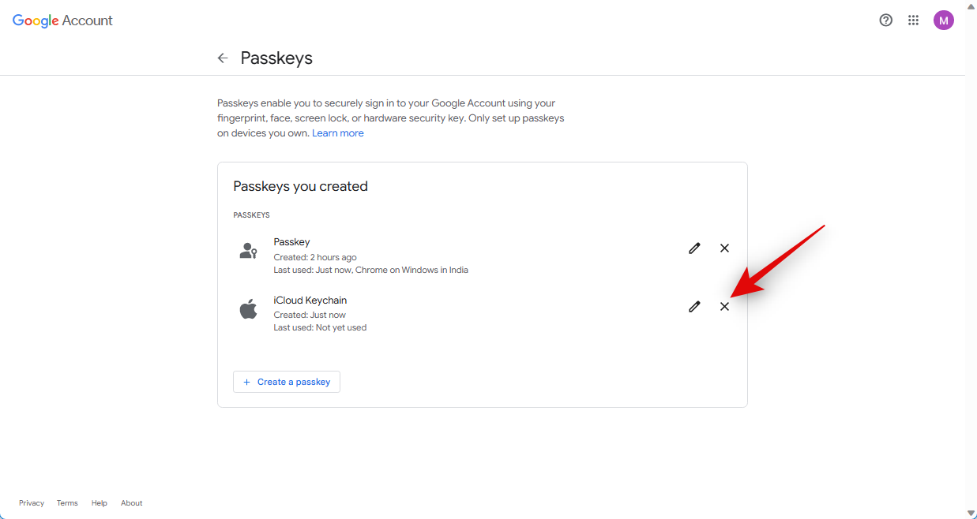Click the Apple logo icon
977x519 pixels.
point(249,308)
